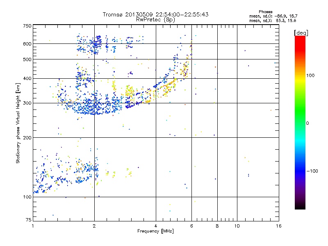Image resolution: width=328 pixels, height=246 pixels.
Task: Click the x-axis tick label 16
Action: coord(279,226)
